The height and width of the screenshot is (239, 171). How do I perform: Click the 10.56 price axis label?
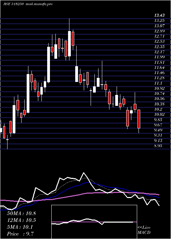click(x=159, y=99)
